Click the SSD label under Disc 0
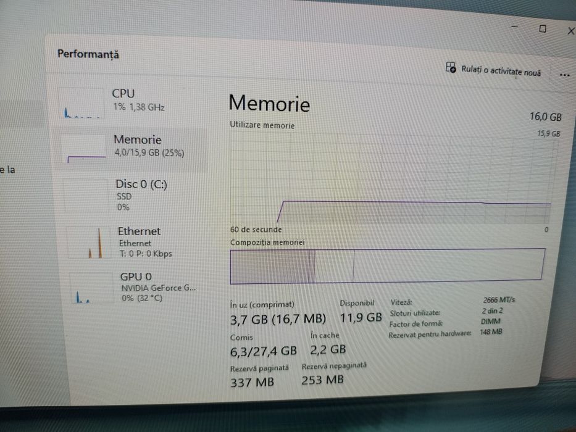Screen dimensions: 576x432 [x=124, y=196]
